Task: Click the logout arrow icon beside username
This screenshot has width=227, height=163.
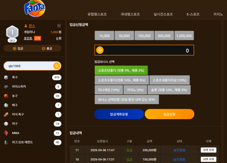Action: point(59,26)
